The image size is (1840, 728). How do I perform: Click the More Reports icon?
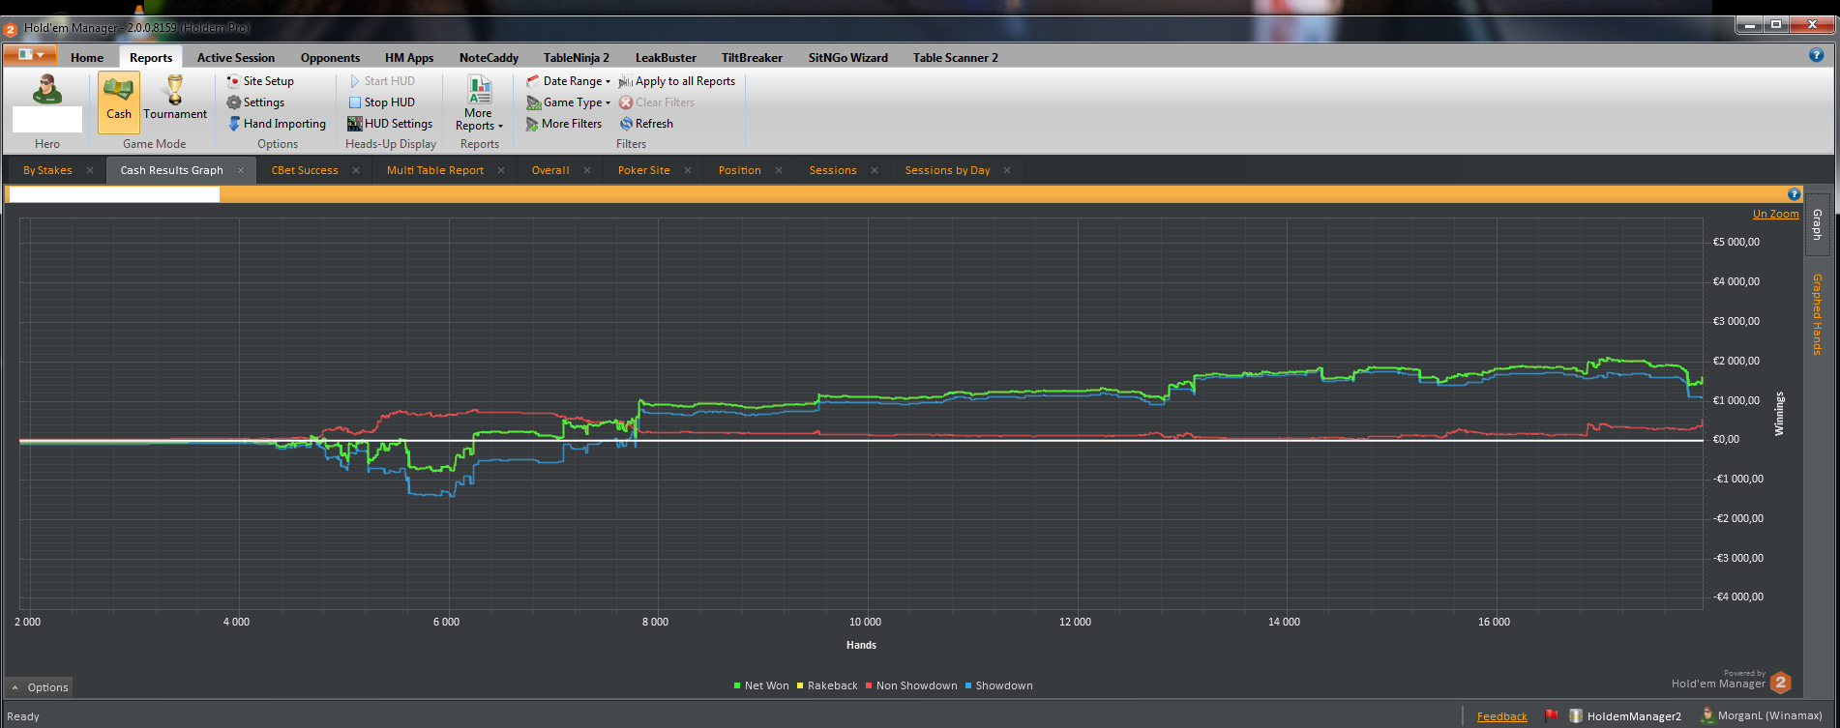[x=479, y=90]
